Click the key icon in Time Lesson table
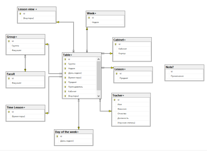Image resolution: width=207 pixels, height=151 pixels. tap(9, 112)
